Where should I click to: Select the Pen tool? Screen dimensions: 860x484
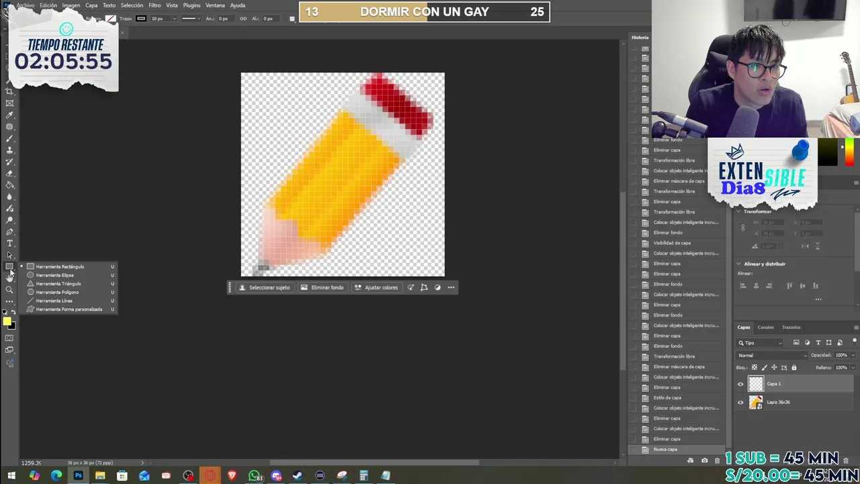[9, 232]
